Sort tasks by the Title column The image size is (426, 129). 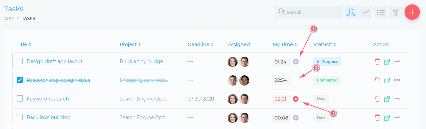(x=24, y=44)
